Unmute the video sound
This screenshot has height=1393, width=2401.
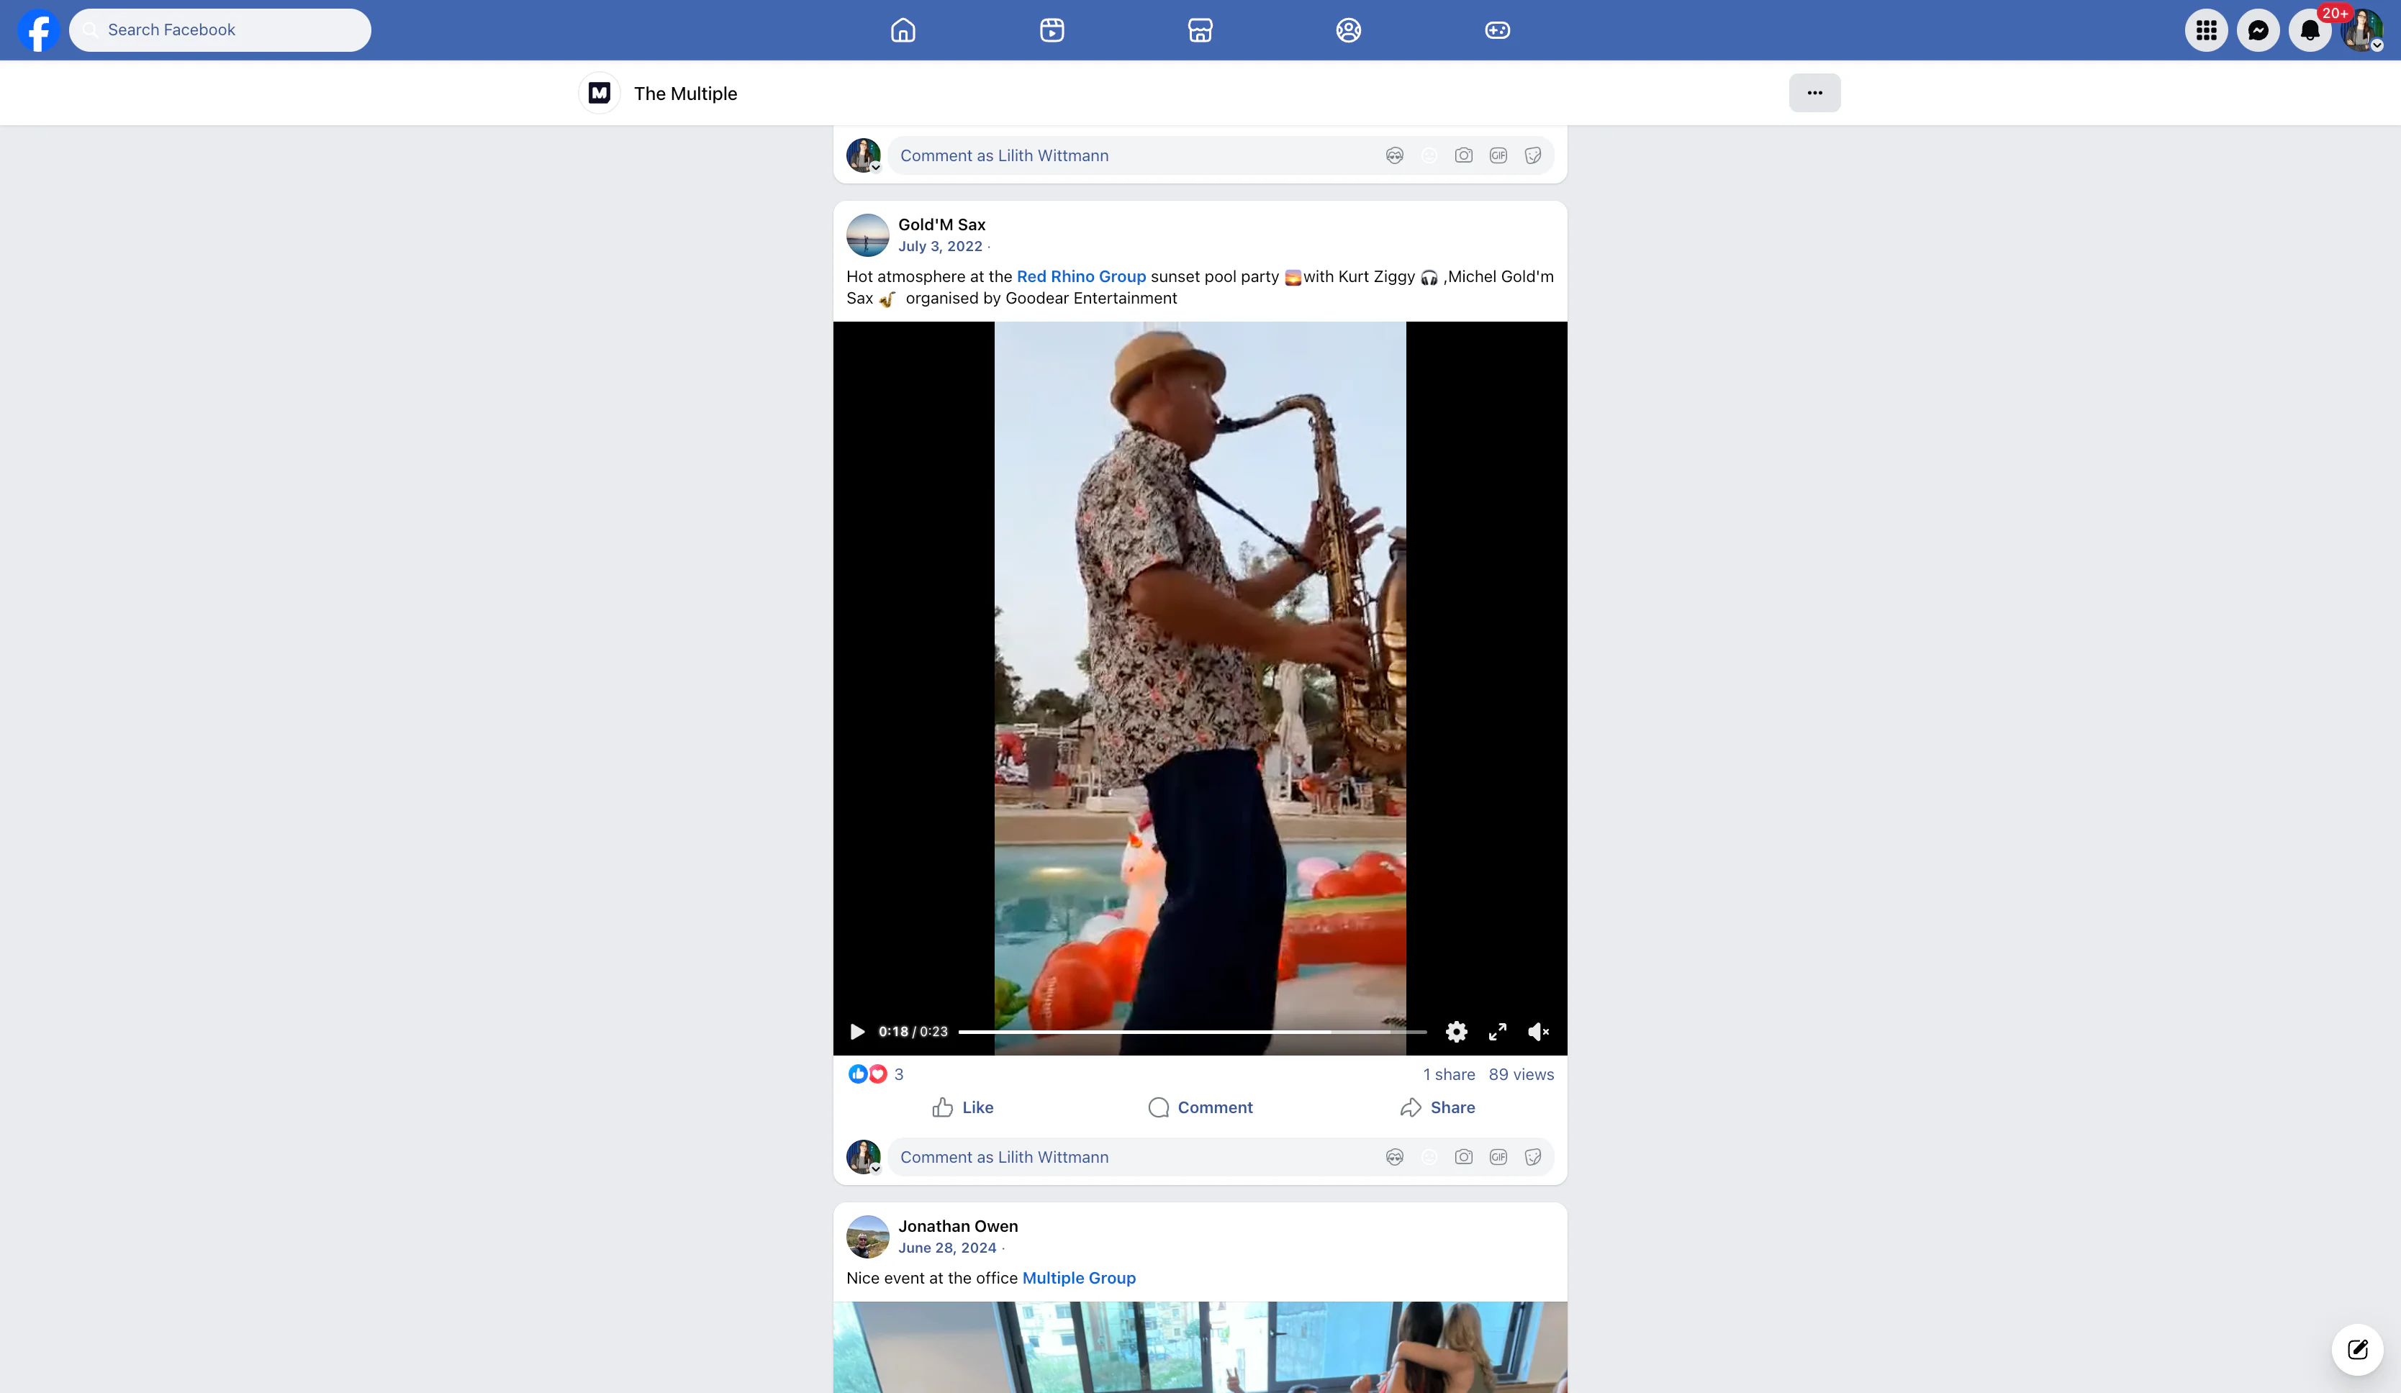(x=1538, y=1032)
